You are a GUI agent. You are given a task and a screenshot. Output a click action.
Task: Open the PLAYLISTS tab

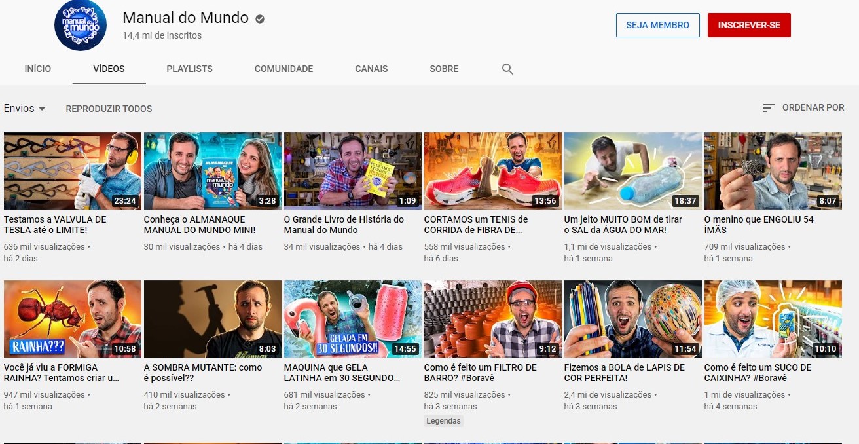189,69
